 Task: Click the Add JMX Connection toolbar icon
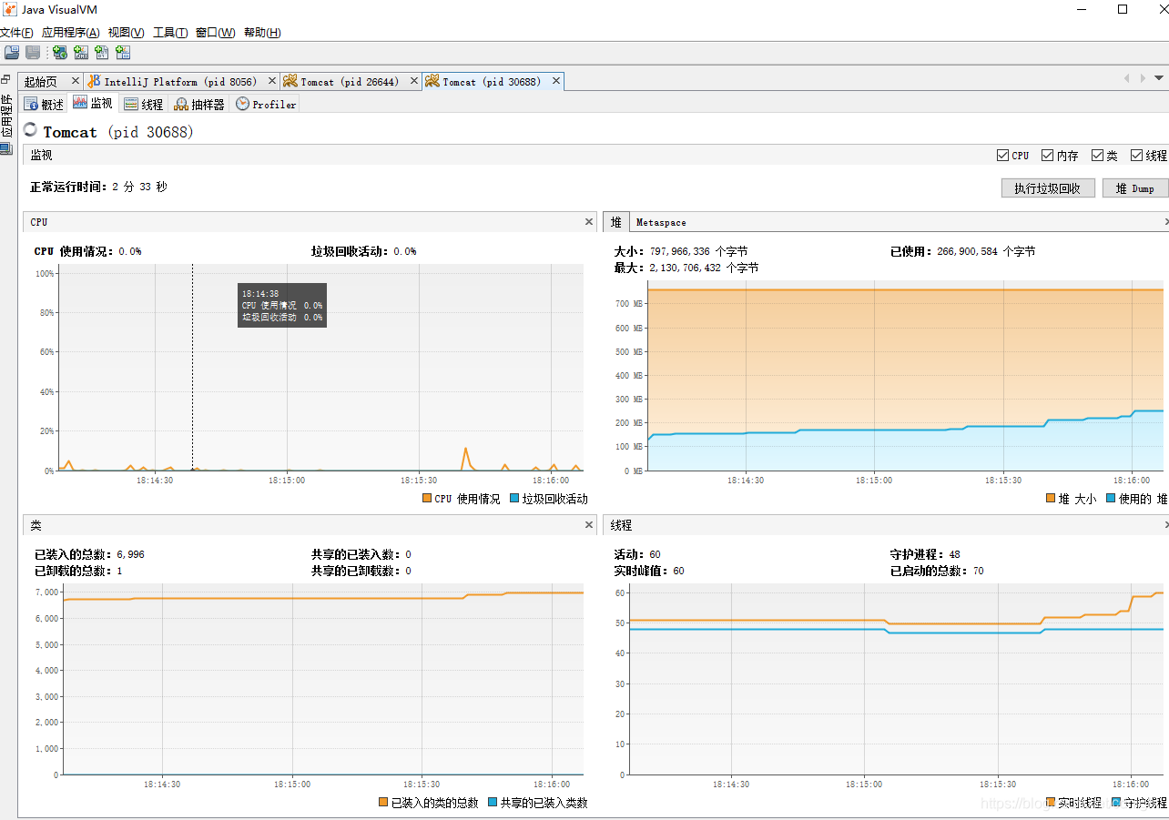click(x=81, y=53)
